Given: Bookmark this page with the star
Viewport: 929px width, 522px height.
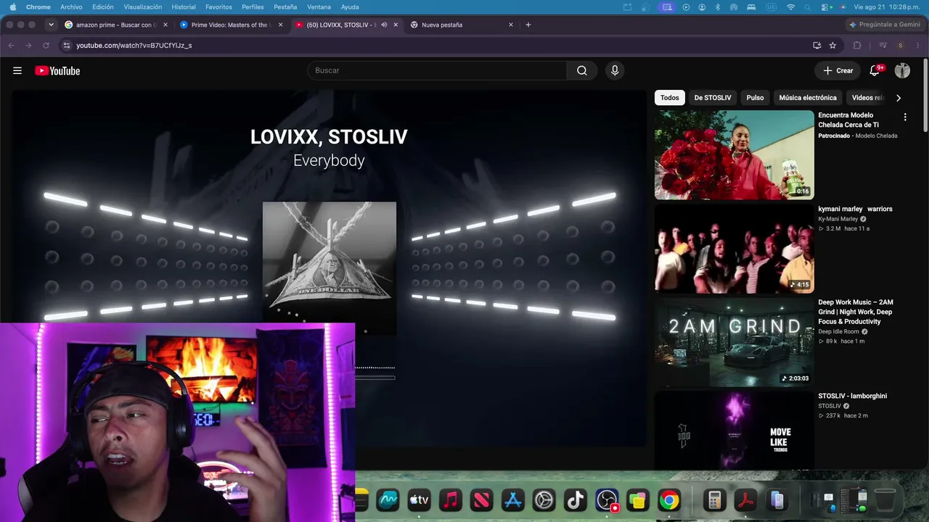Looking at the screenshot, I should pos(832,45).
